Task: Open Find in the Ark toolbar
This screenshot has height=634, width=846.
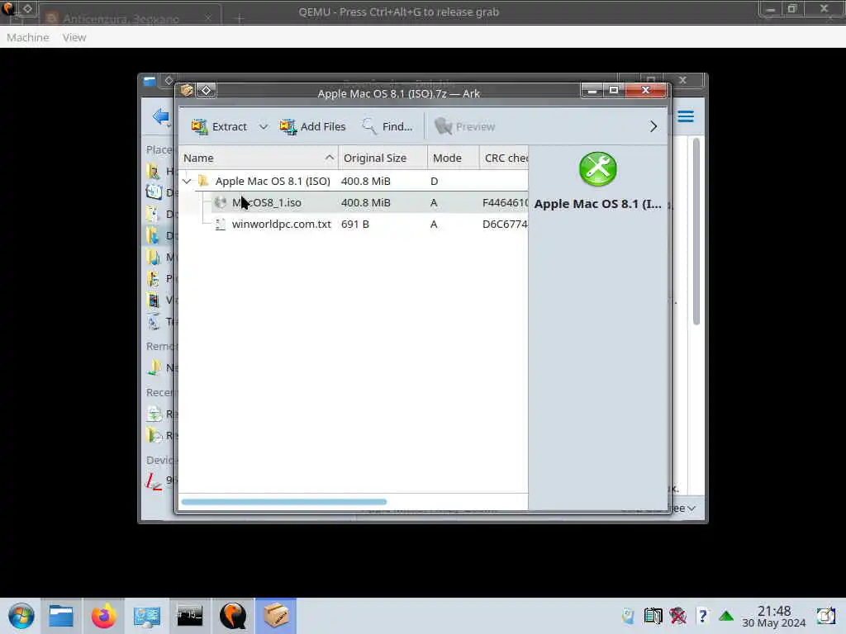Action: pyautogui.click(x=387, y=126)
